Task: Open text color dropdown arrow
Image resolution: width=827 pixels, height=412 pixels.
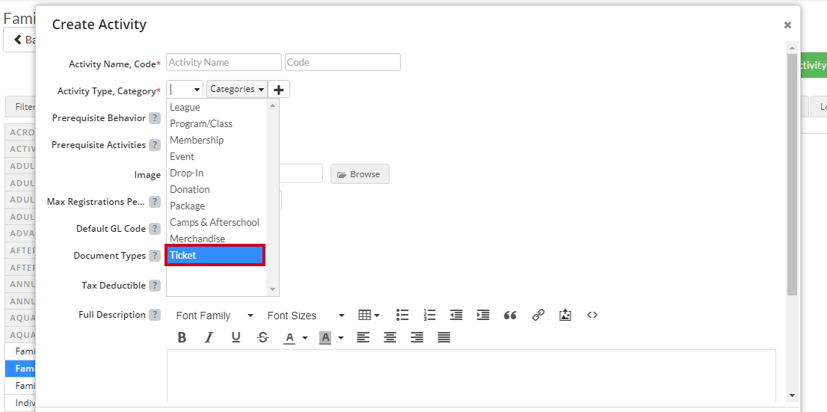Action: [x=305, y=338]
